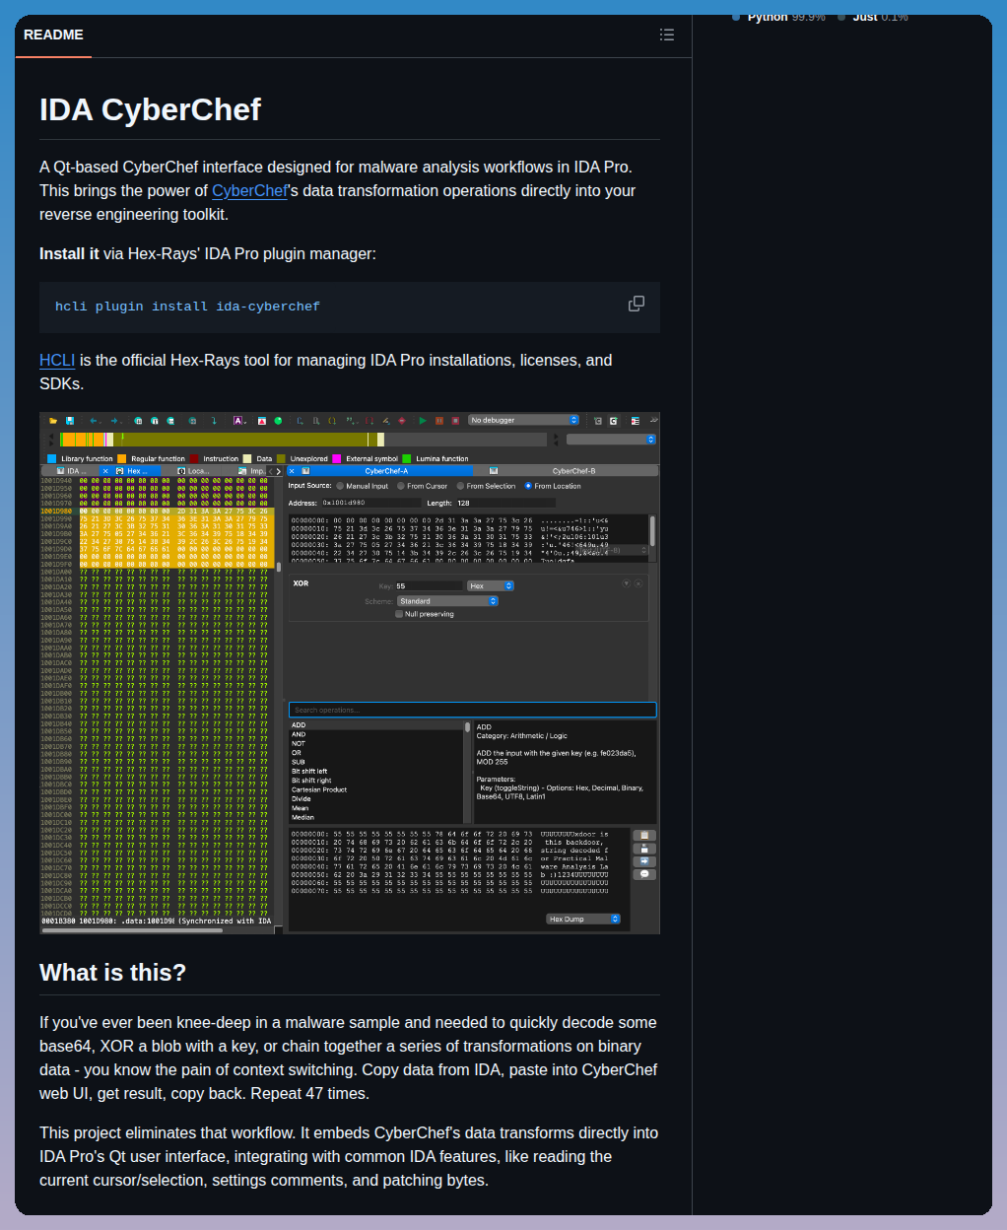Screen dimensions: 1007x1230
Task: Open the HCLI hyperlink
Action: pos(57,360)
